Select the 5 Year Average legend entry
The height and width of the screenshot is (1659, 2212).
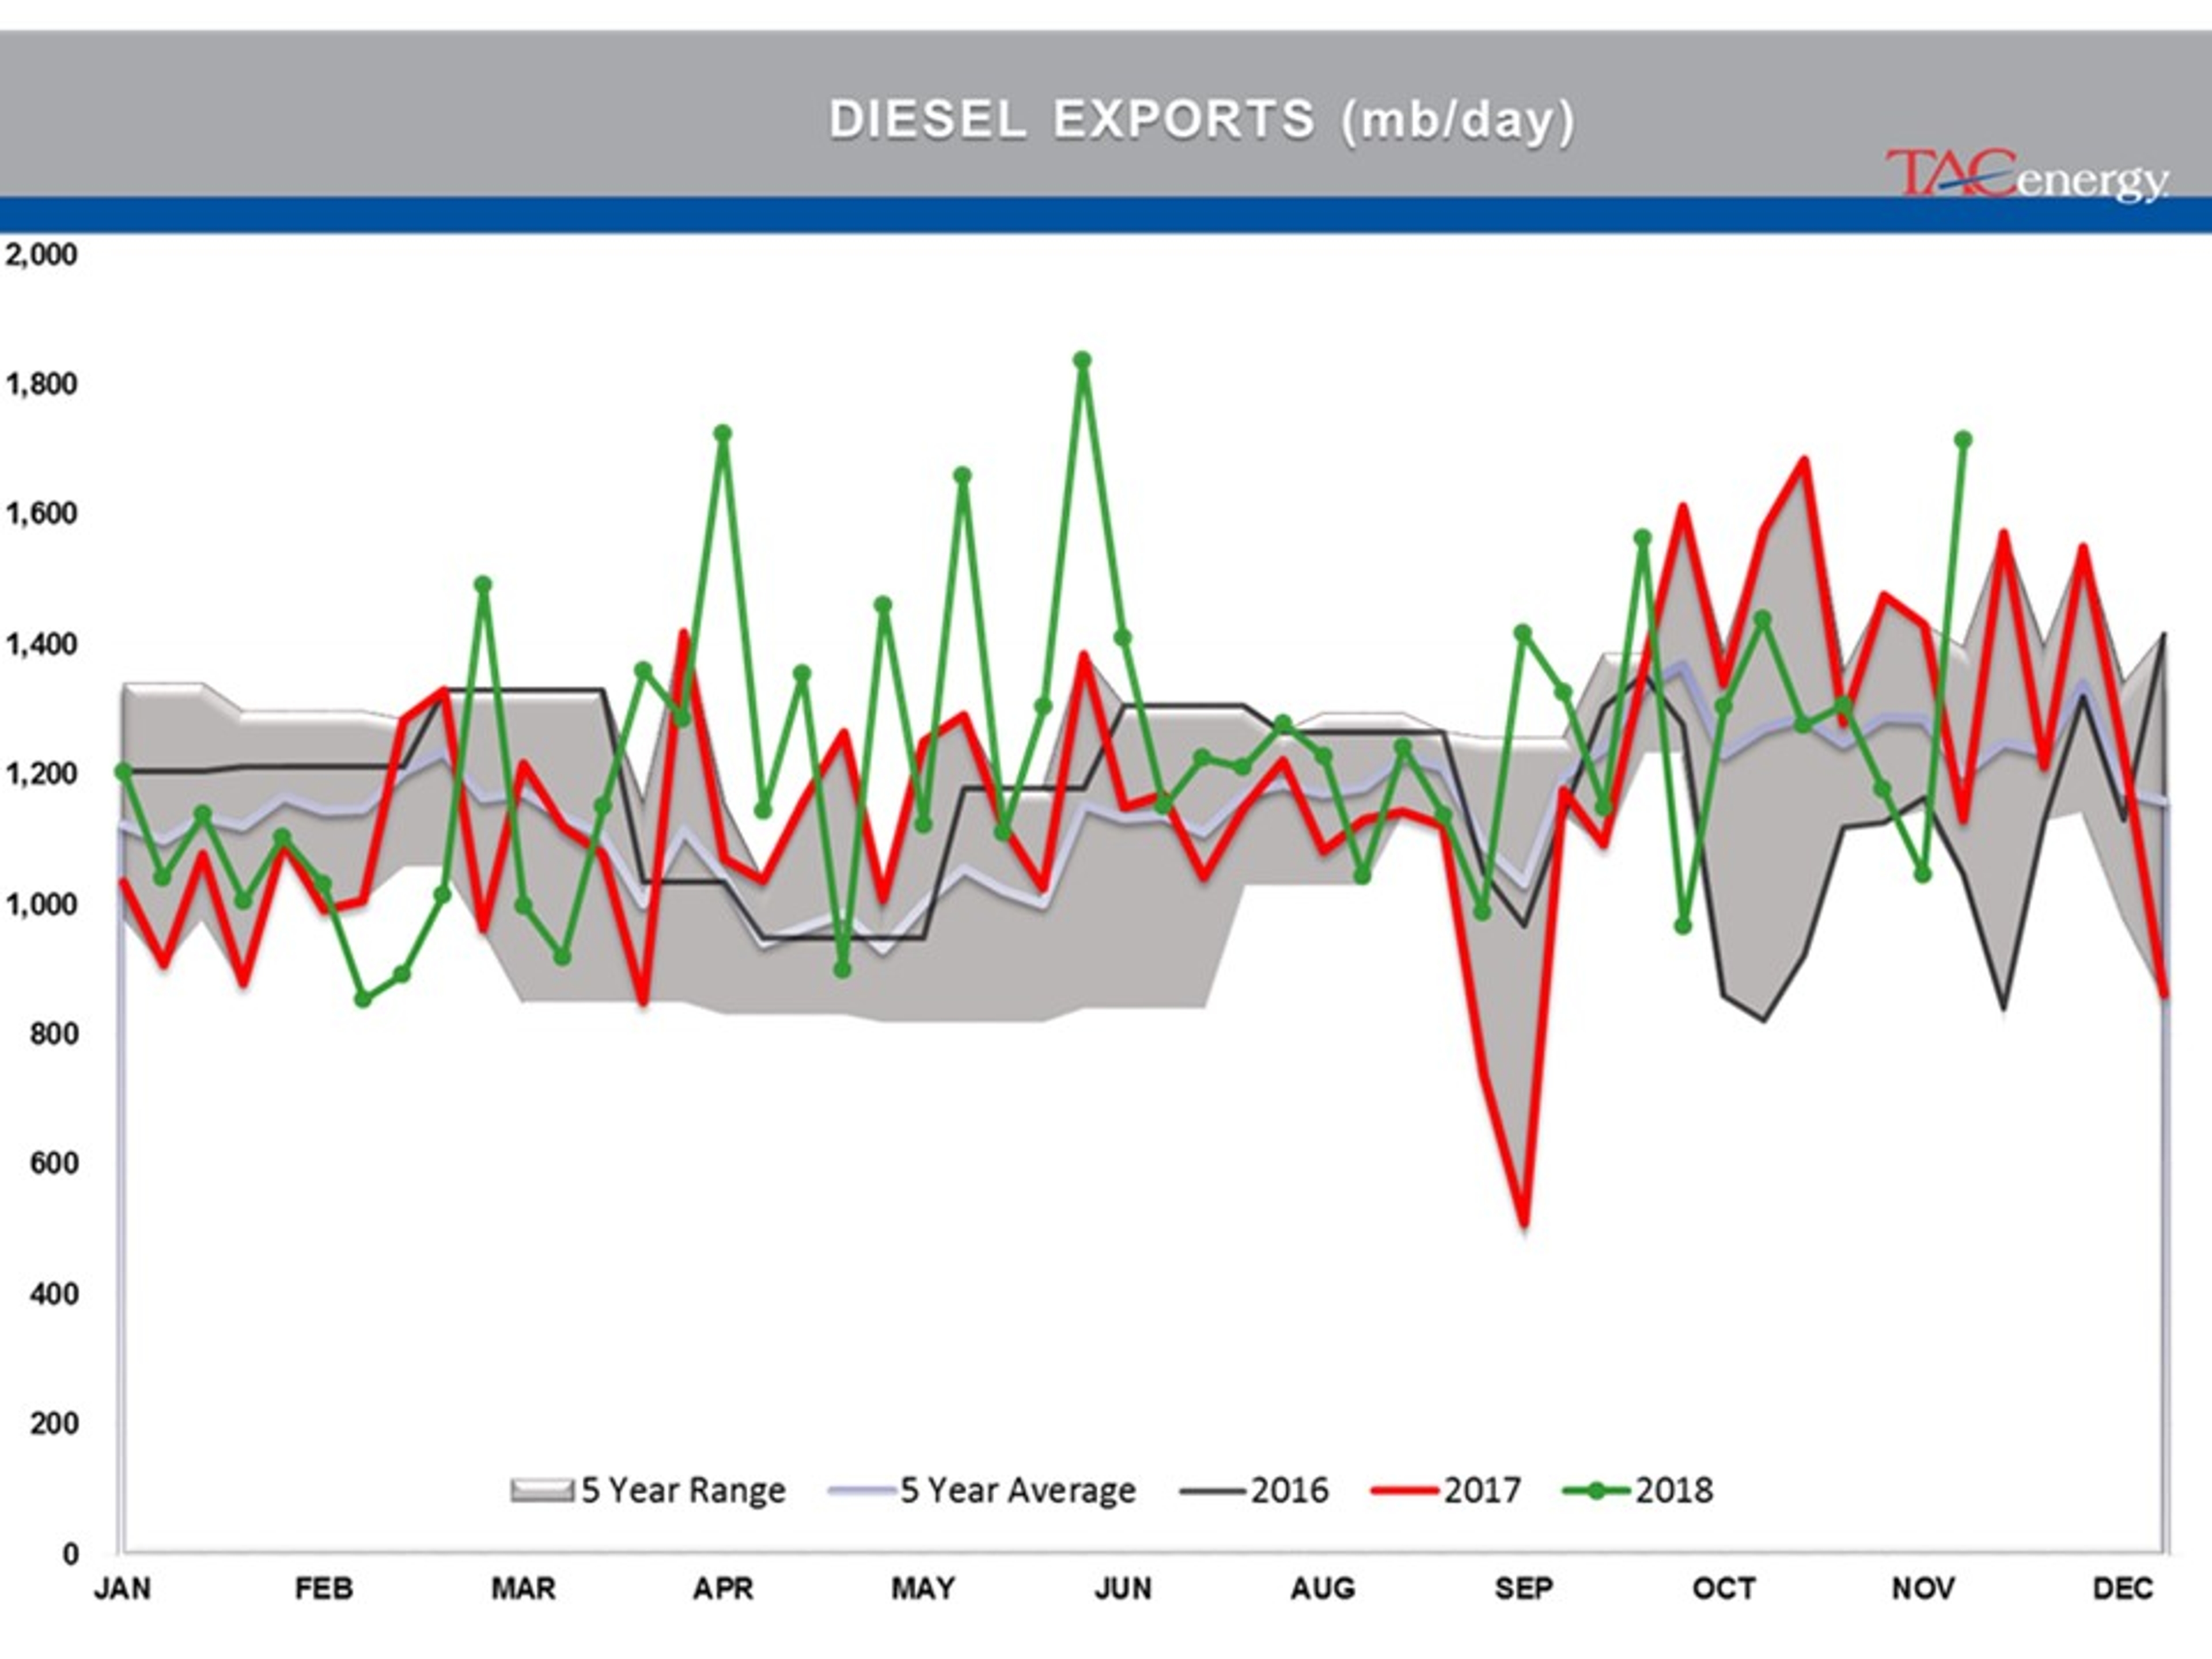click(x=982, y=1490)
